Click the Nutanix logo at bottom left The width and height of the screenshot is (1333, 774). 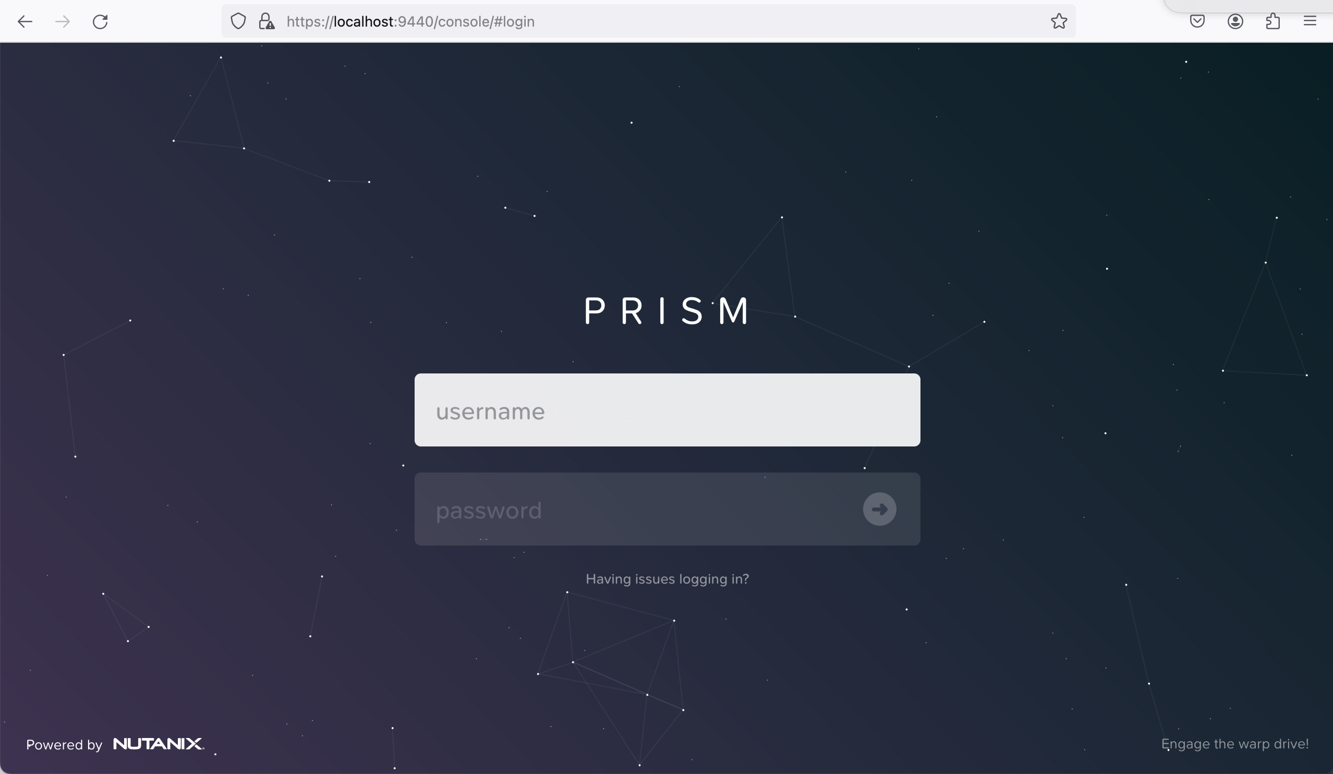point(157,744)
